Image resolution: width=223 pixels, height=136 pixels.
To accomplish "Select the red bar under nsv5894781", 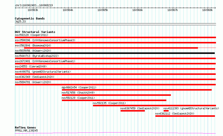I will [115, 85].
